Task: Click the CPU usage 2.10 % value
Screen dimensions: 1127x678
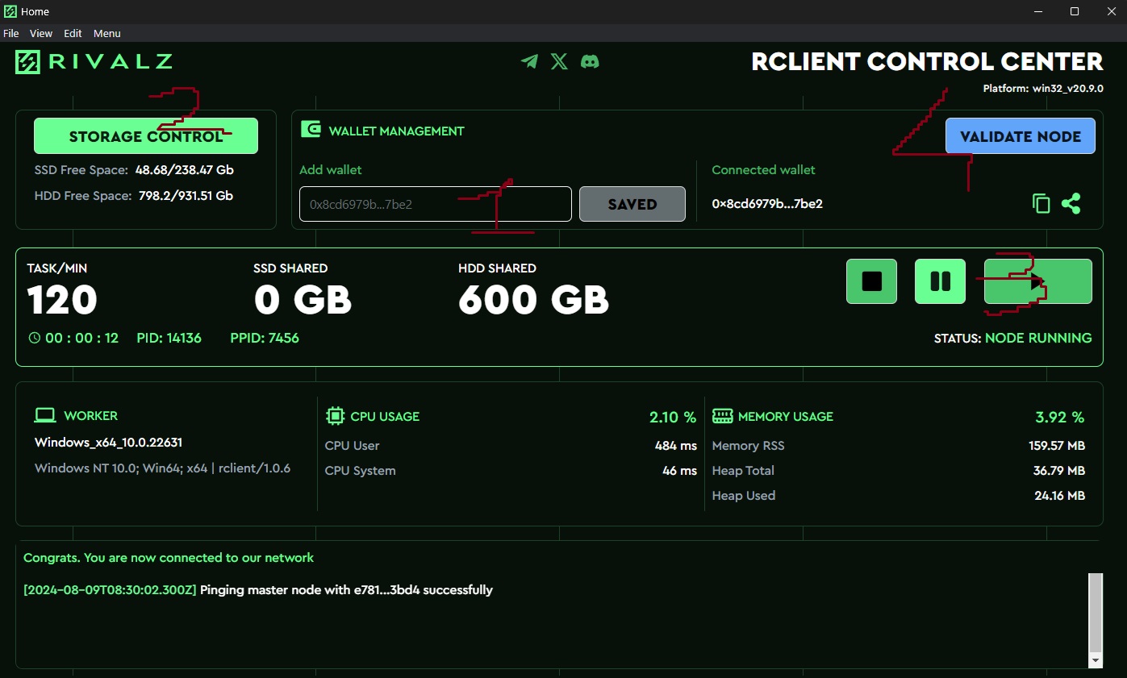Action: [673, 417]
